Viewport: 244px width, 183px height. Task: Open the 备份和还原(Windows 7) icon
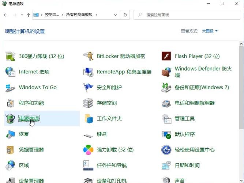click(x=166, y=88)
